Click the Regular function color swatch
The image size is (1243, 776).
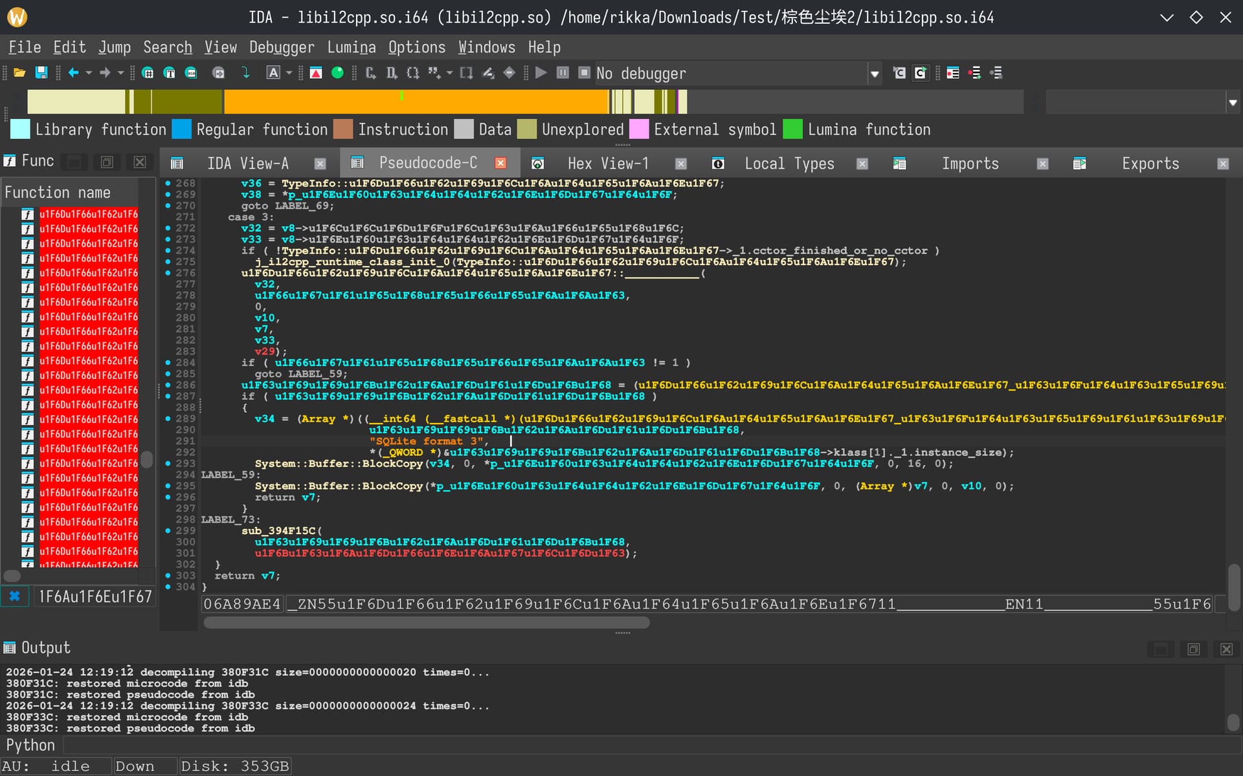[181, 129]
